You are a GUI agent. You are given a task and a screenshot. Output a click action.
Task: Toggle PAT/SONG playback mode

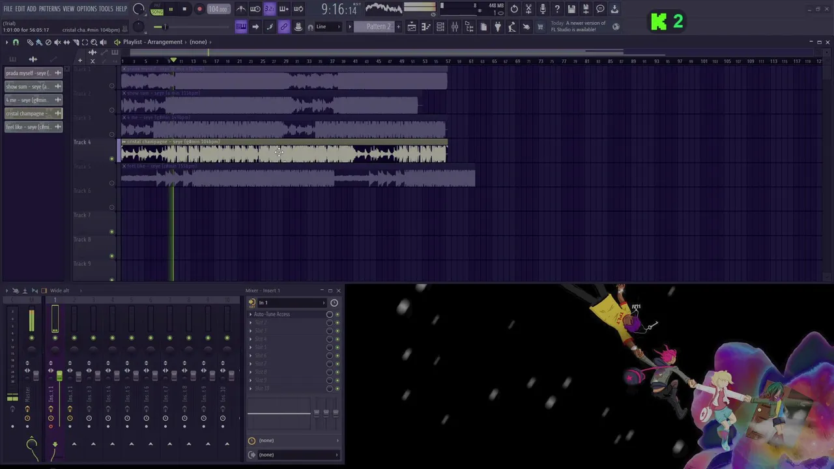pos(157,9)
